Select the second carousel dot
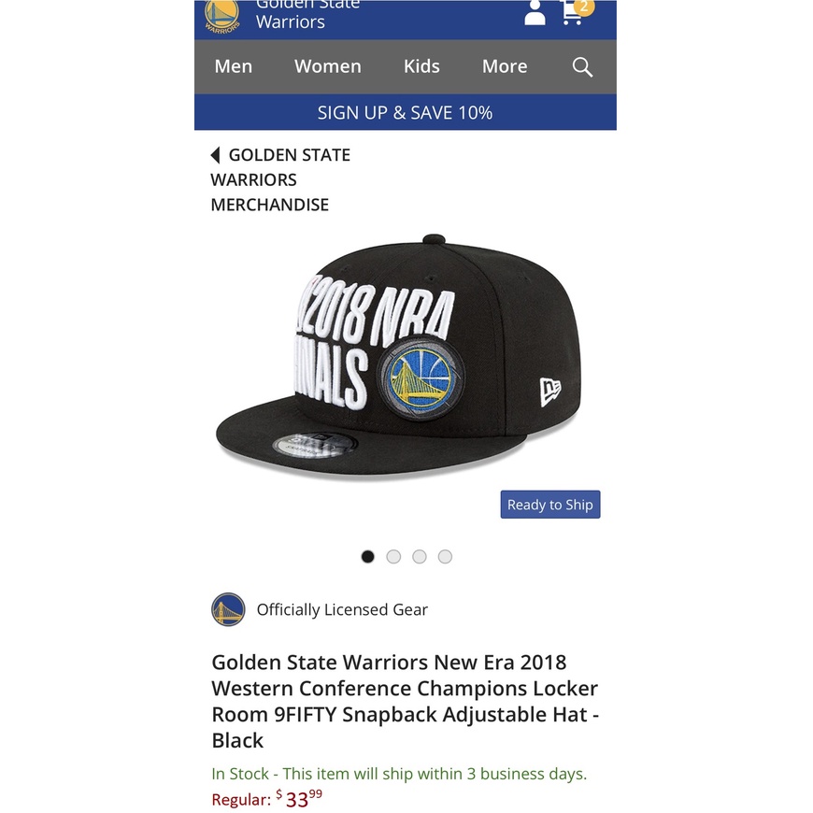This screenshot has height=813, width=813. point(393,556)
